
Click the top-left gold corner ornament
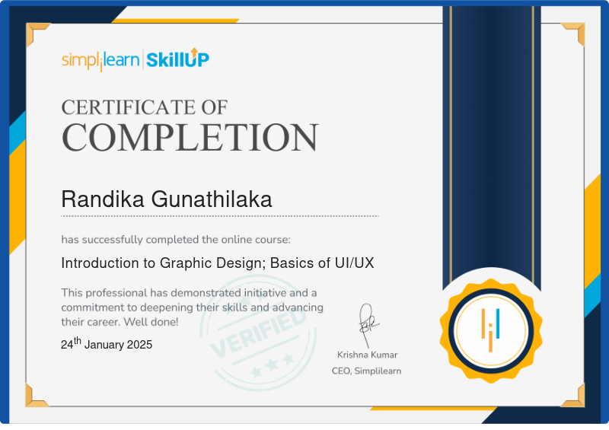(37, 34)
